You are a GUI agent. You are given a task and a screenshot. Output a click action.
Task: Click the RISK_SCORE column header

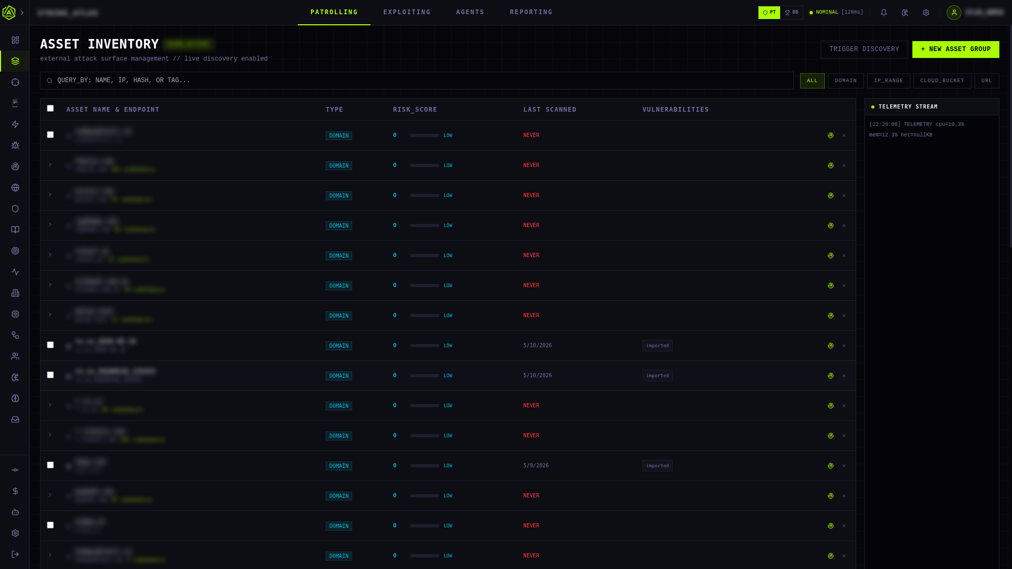(415, 110)
